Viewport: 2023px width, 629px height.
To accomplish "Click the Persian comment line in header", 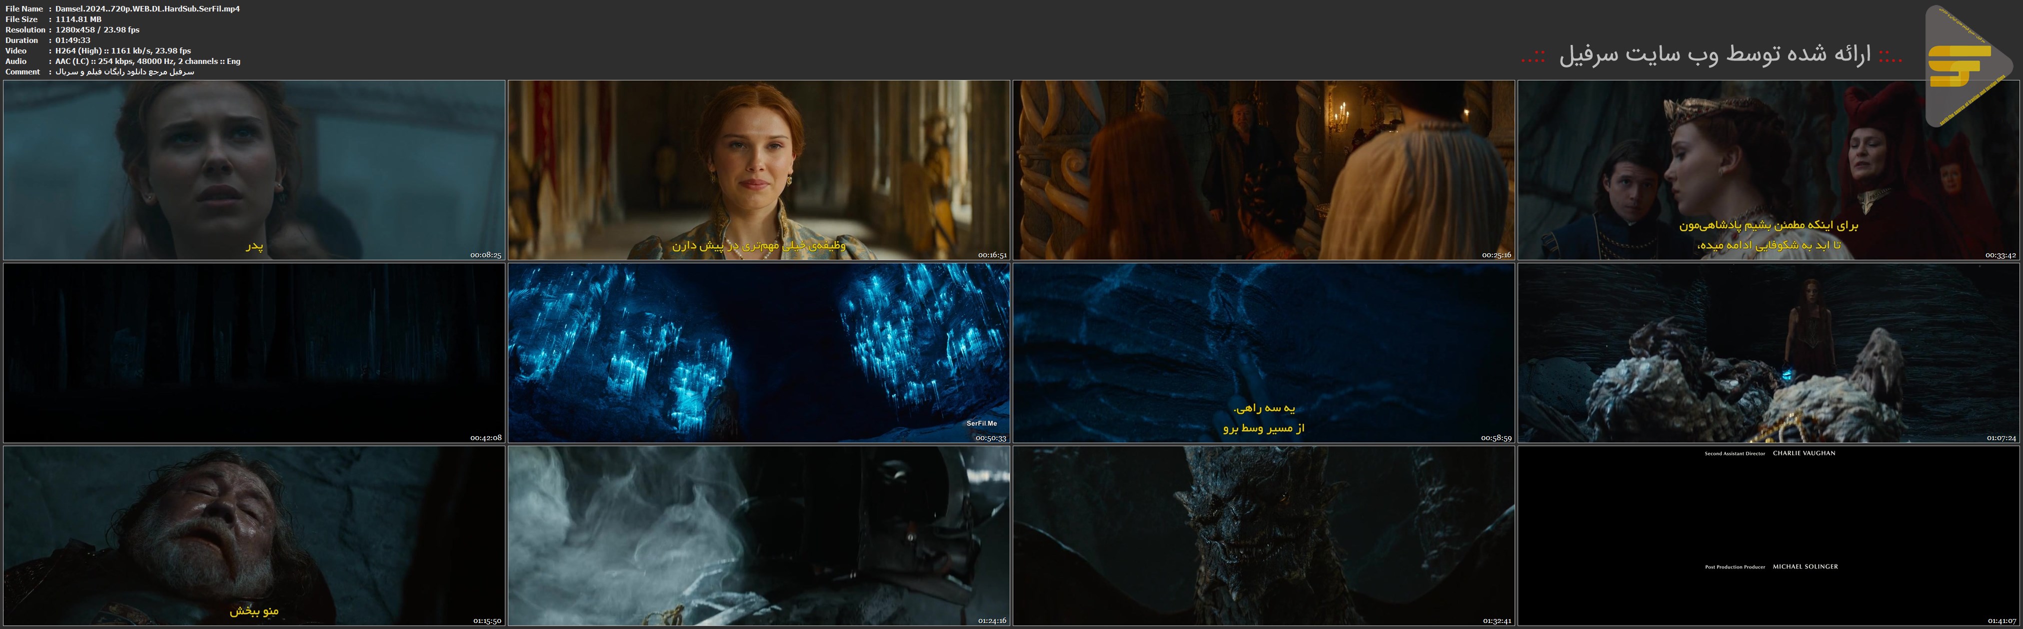I will point(124,71).
